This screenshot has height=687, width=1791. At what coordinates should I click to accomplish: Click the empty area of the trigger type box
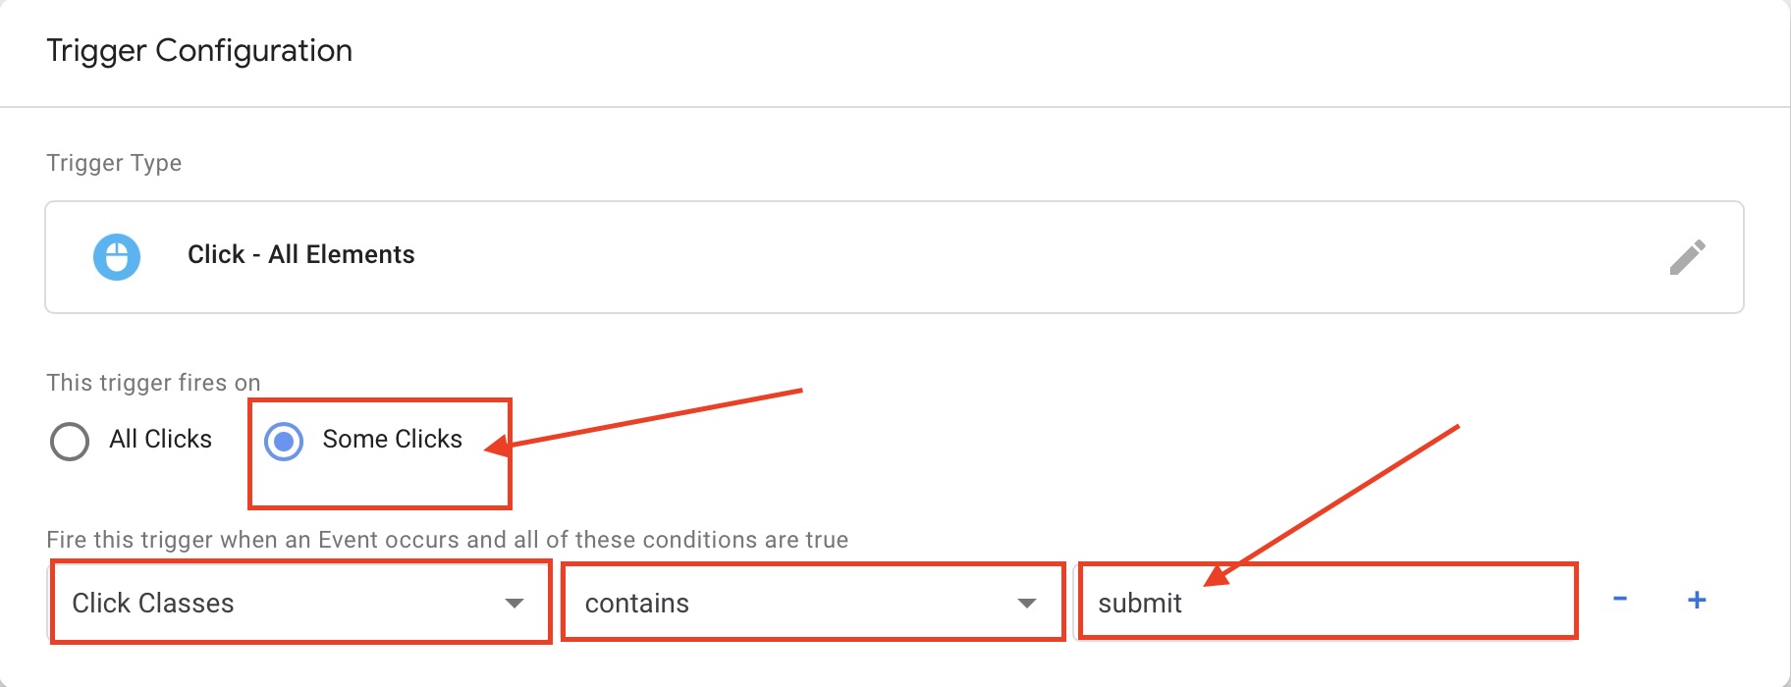pyautogui.click(x=982, y=257)
